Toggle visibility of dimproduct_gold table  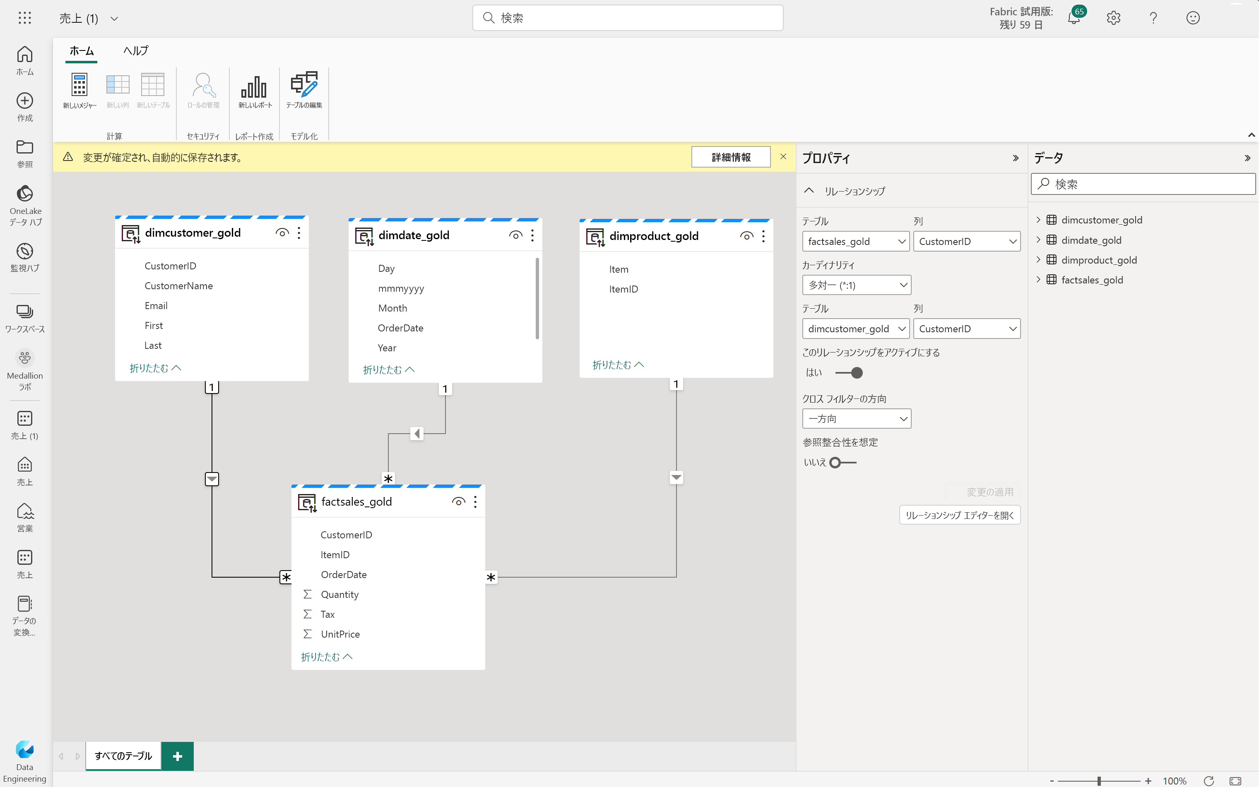[x=746, y=236]
